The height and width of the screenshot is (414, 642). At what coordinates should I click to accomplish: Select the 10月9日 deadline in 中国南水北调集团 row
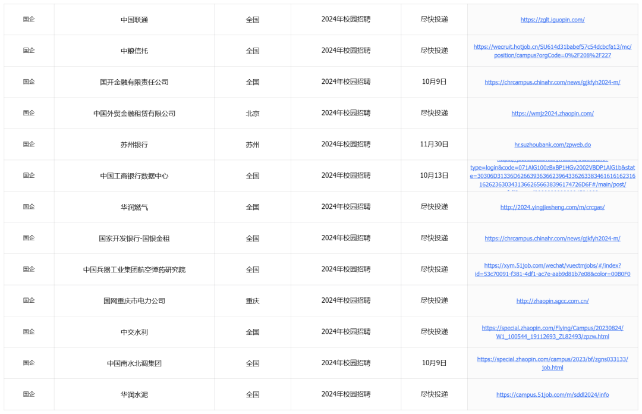pyautogui.click(x=434, y=363)
